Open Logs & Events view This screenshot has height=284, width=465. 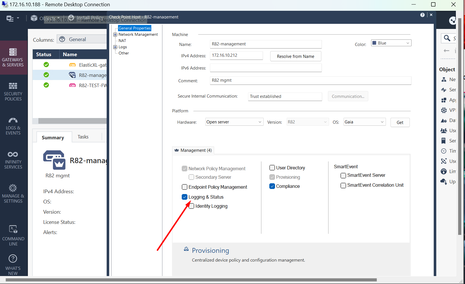click(13, 126)
